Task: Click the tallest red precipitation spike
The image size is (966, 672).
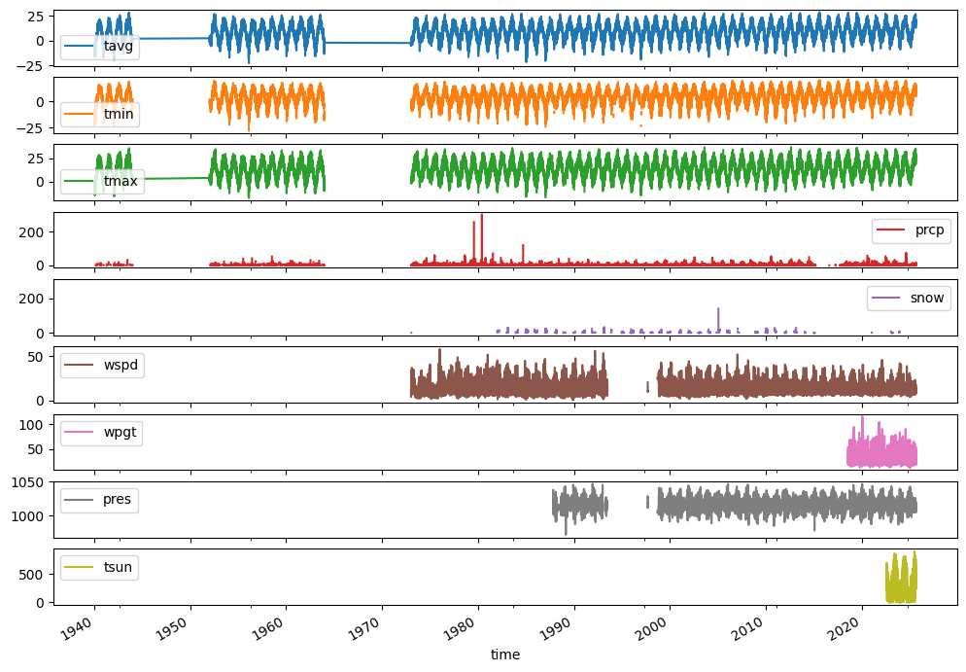Action: tap(481, 216)
